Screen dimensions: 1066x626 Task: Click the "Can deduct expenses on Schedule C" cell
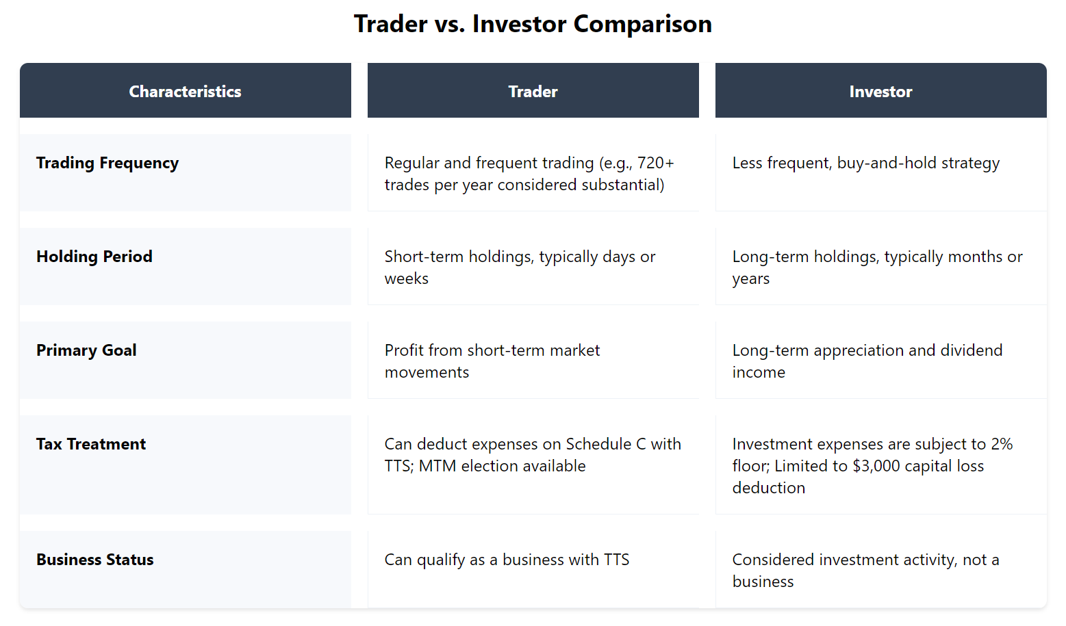click(x=532, y=455)
